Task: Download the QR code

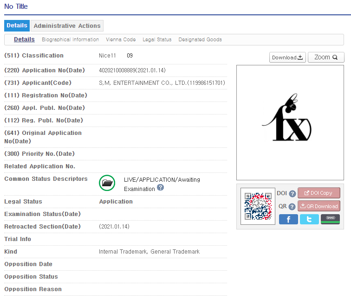Action: 319,206
